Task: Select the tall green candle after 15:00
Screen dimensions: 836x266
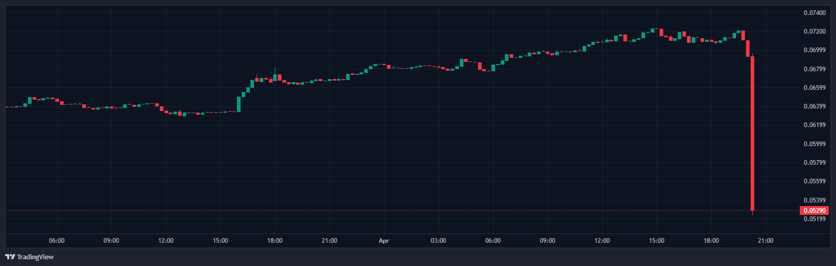Action: (x=239, y=104)
